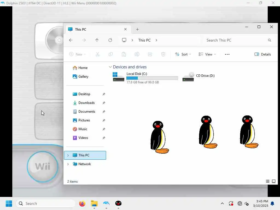
Task: Open the Windows Start menu
Action: (x=9, y=203)
